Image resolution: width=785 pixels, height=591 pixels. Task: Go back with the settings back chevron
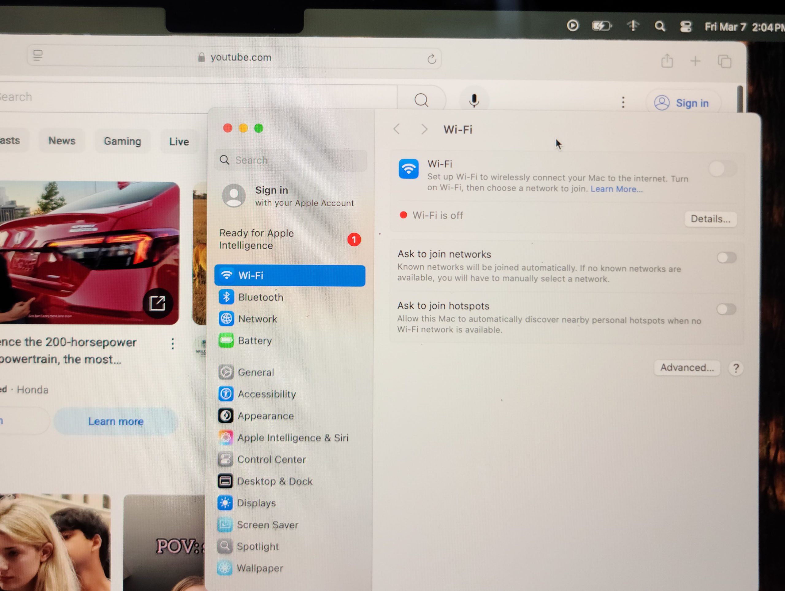[x=397, y=129]
